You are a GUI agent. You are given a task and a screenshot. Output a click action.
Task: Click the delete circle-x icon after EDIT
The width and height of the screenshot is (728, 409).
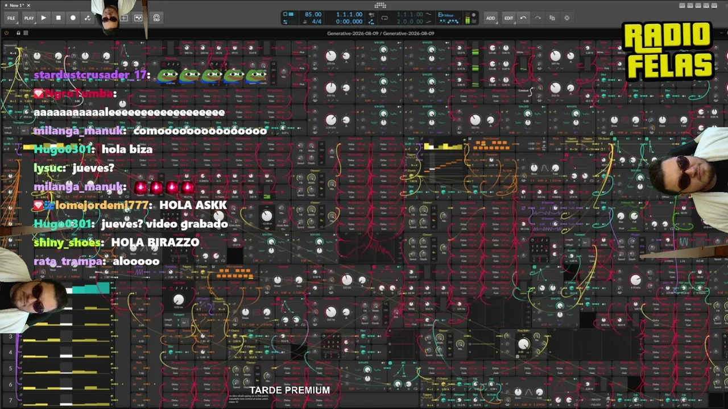pyautogui.click(x=566, y=18)
